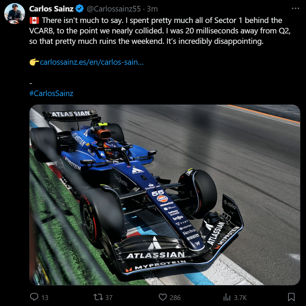
Task: Open the @Carlossainz55 handle
Action: coord(114,9)
